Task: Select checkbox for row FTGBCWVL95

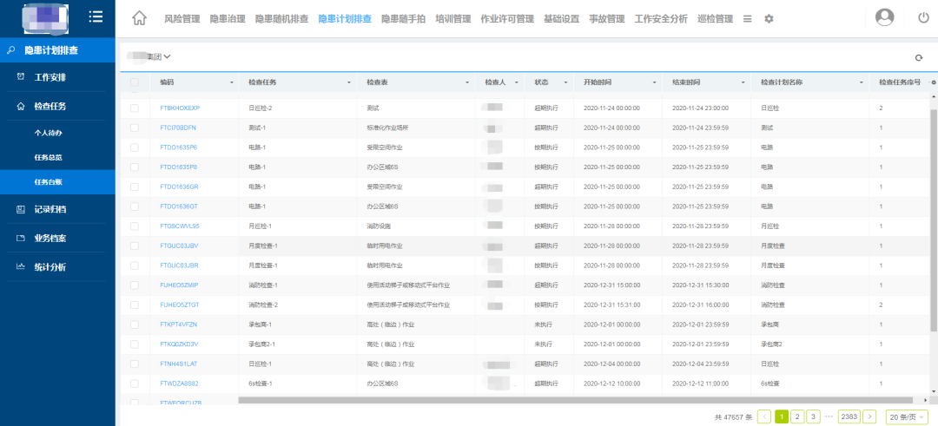Action: coord(134,226)
